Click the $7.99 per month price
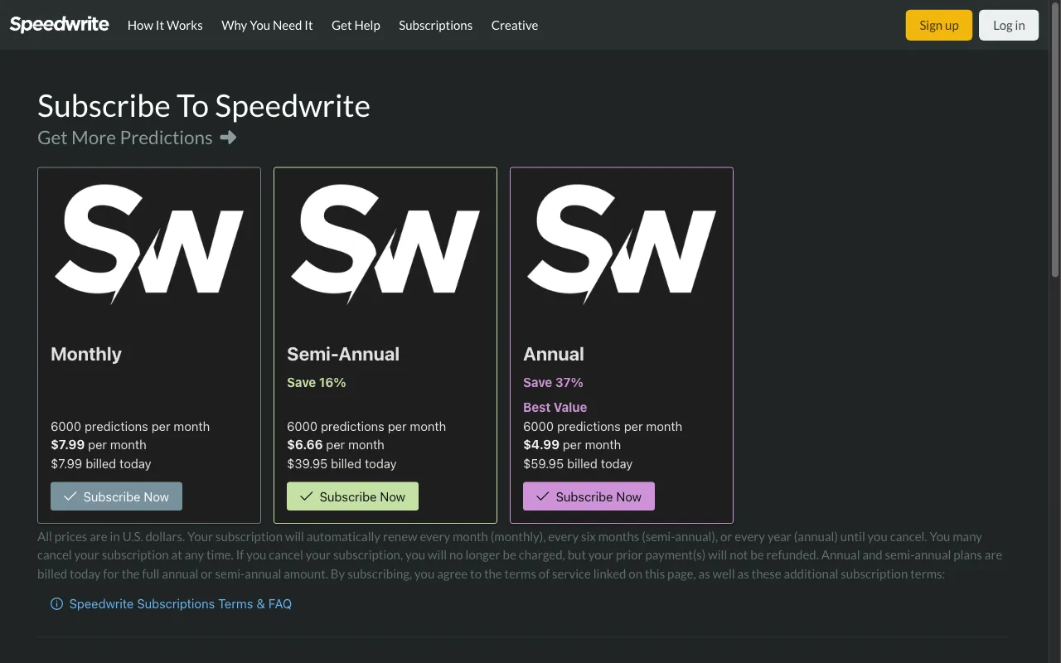This screenshot has height=663, width=1061. 99,445
